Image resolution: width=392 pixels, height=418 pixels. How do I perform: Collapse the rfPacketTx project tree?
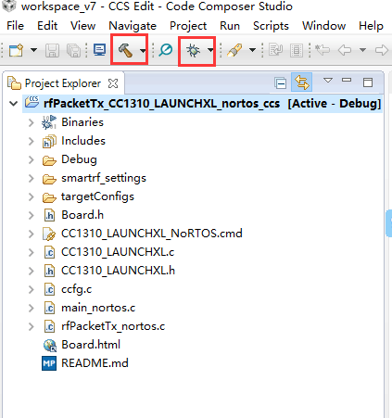[x=14, y=104]
